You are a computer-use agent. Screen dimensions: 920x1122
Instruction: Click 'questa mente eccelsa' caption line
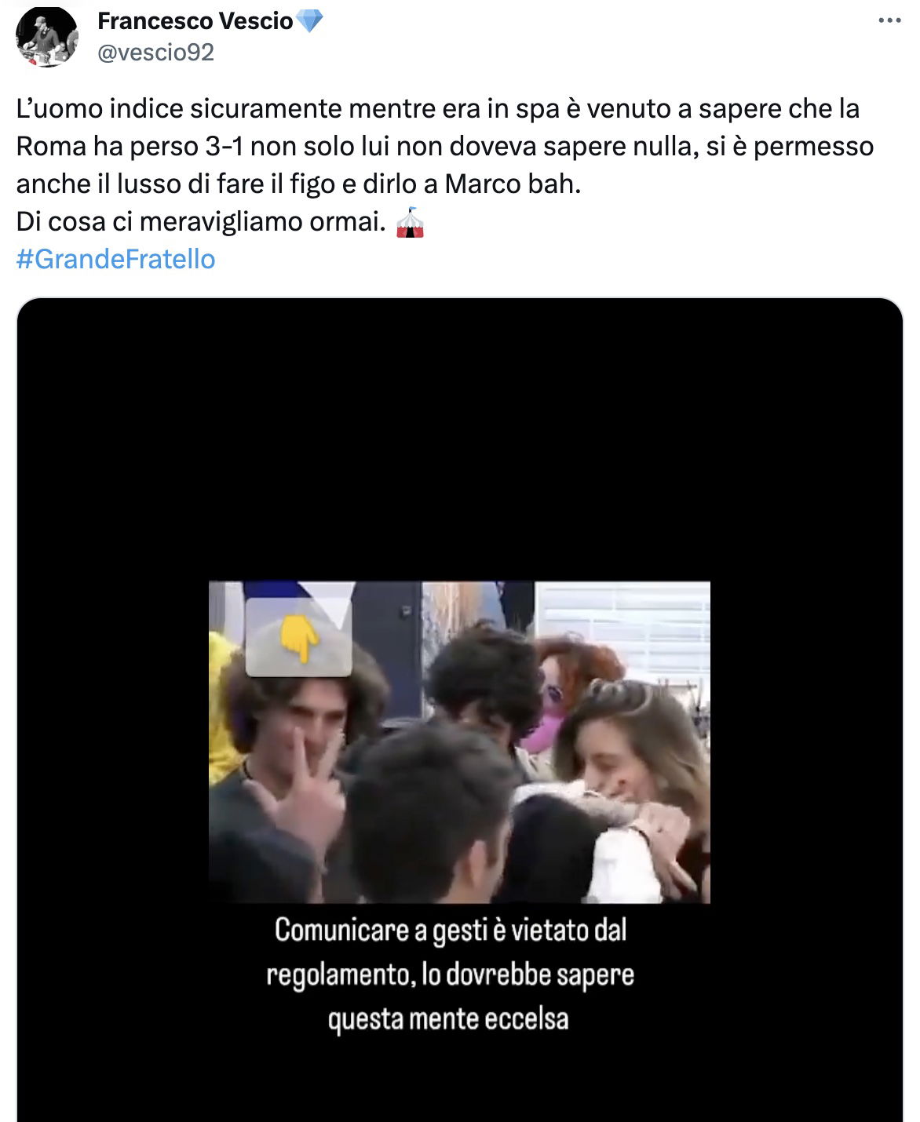pos(448,1019)
